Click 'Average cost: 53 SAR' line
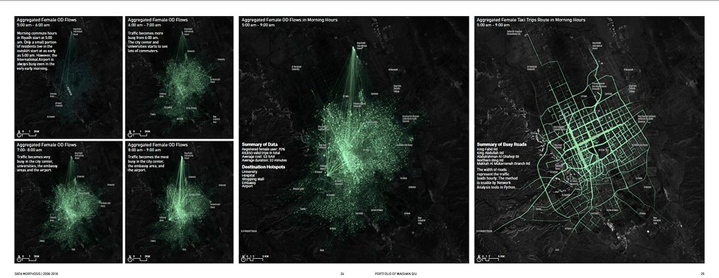719x278 pixels. 258,157
